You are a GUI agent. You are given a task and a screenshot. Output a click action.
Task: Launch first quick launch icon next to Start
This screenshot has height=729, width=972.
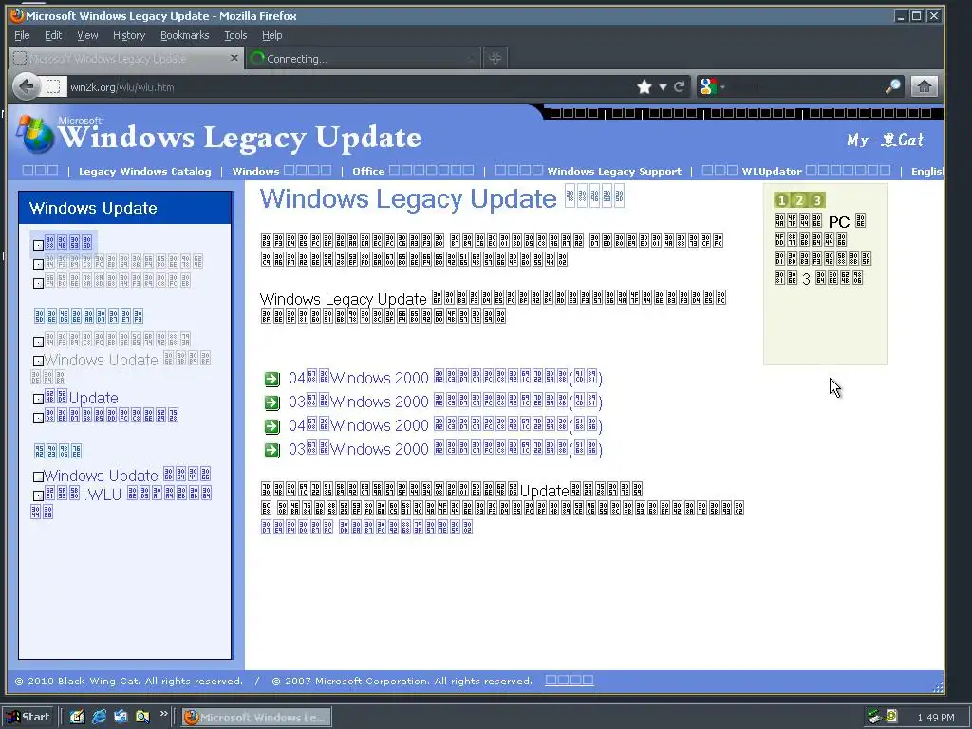(77, 717)
